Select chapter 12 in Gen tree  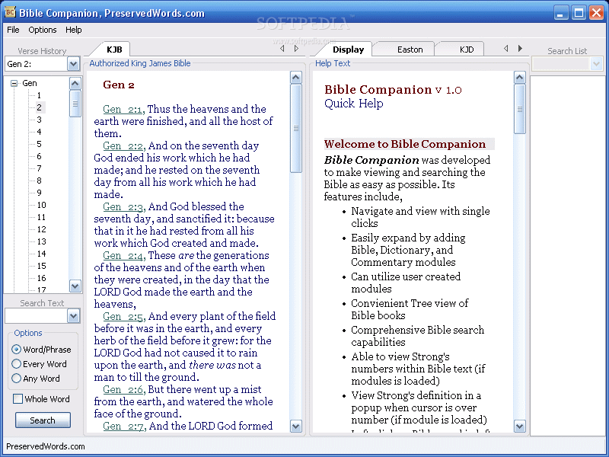[x=42, y=229]
